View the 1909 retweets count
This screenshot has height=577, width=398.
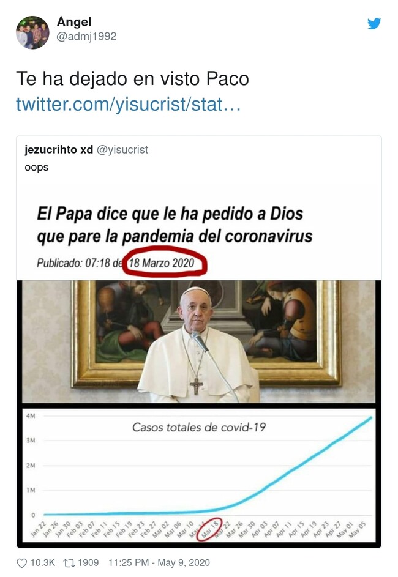88,563
